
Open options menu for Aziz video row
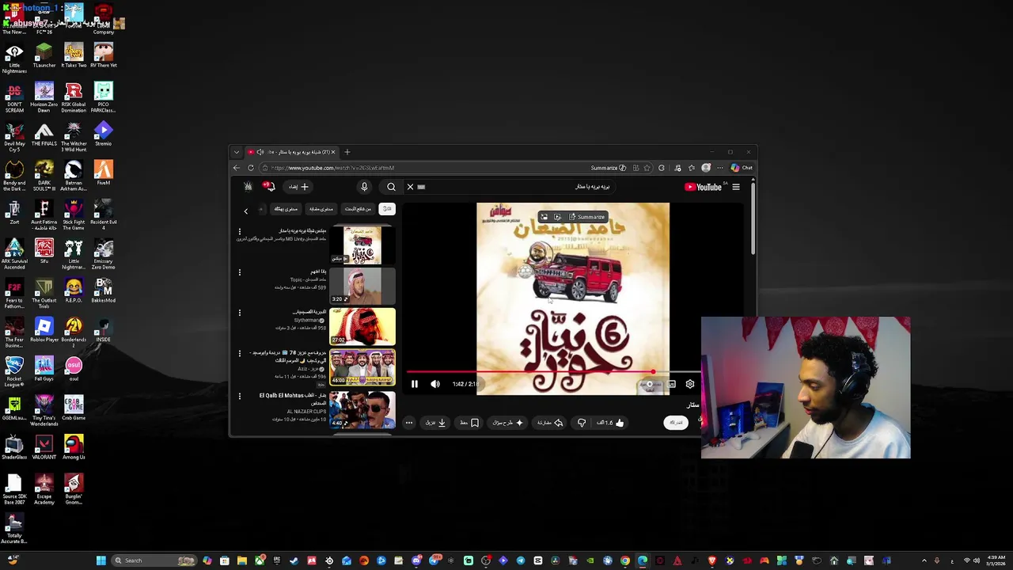point(240,353)
